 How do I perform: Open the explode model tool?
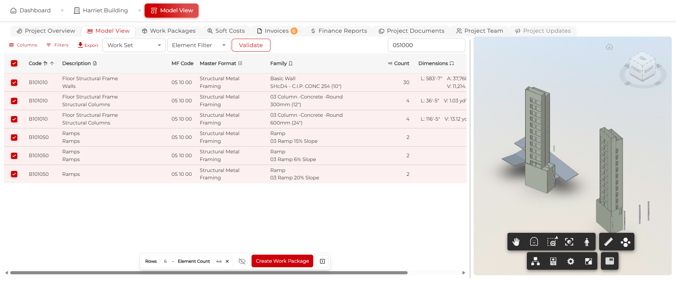(x=626, y=242)
